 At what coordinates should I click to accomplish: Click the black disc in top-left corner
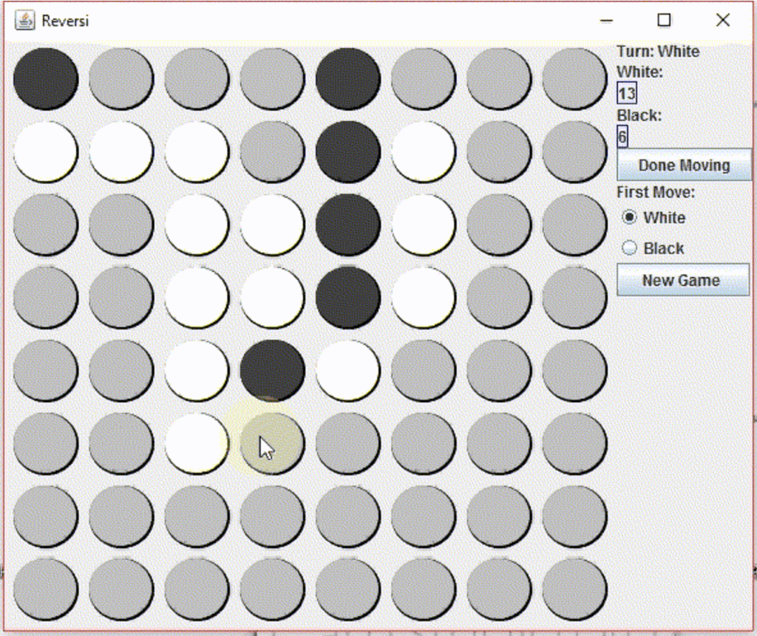[x=45, y=78]
